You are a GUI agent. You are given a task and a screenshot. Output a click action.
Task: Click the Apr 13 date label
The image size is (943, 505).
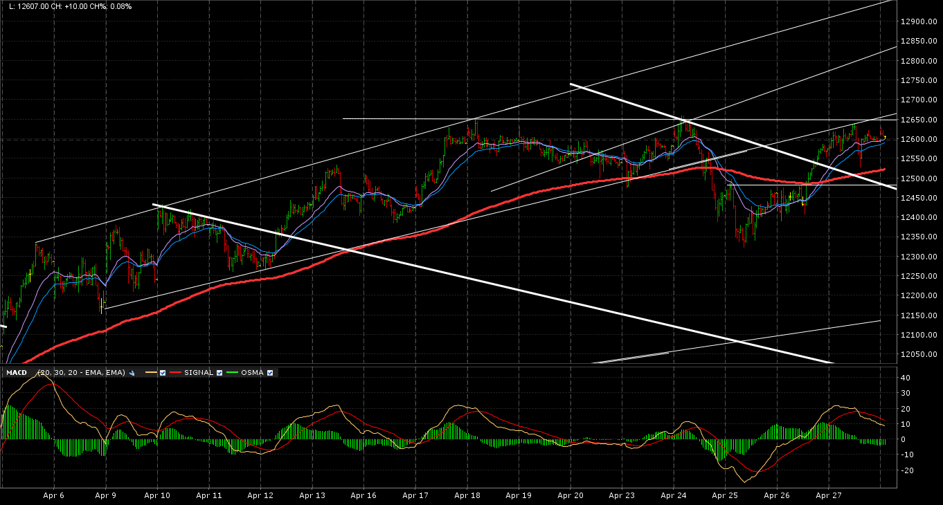tap(312, 495)
